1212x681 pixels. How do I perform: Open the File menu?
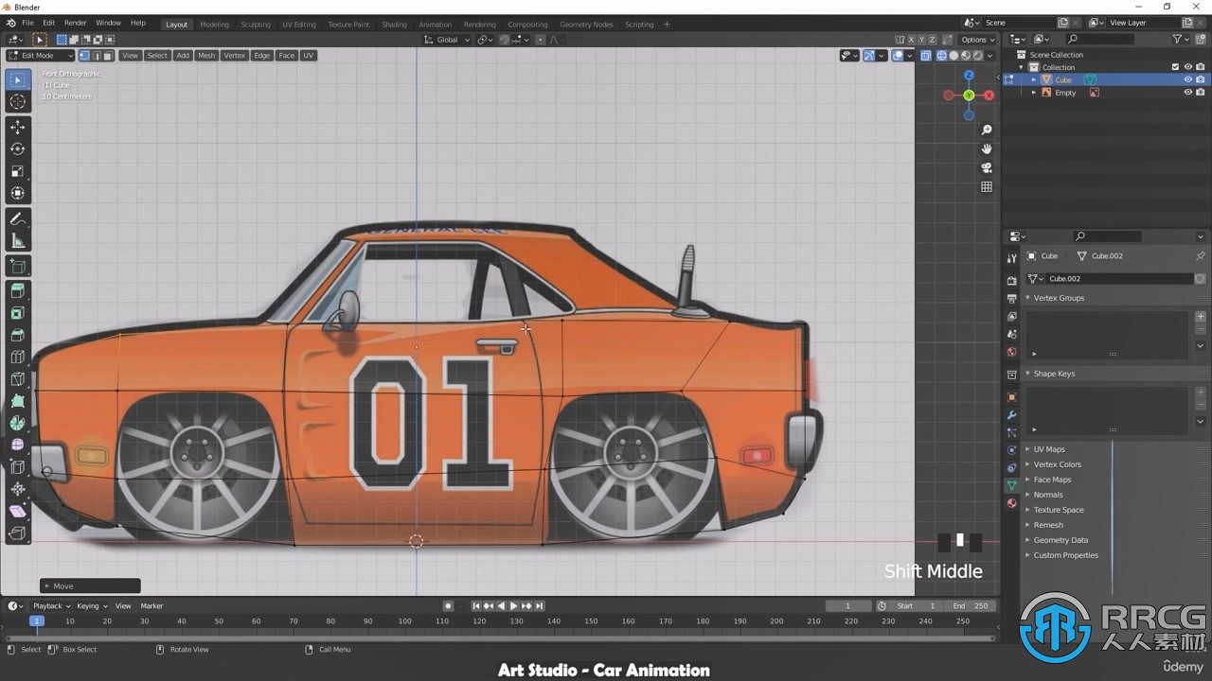27,23
